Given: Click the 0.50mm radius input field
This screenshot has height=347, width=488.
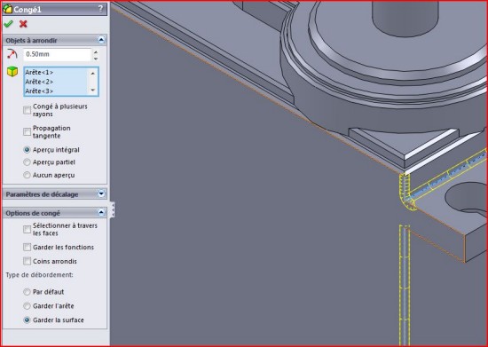Looking at the screenshot, I should [x=58, y=54].
